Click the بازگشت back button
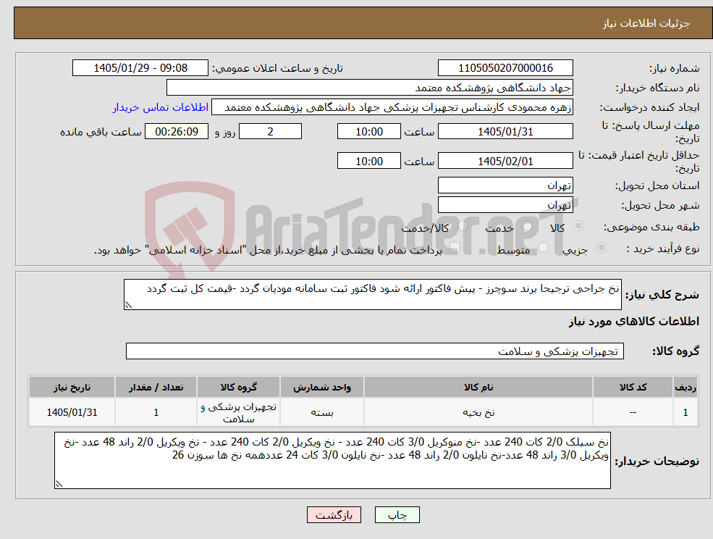 click(334, 515)
